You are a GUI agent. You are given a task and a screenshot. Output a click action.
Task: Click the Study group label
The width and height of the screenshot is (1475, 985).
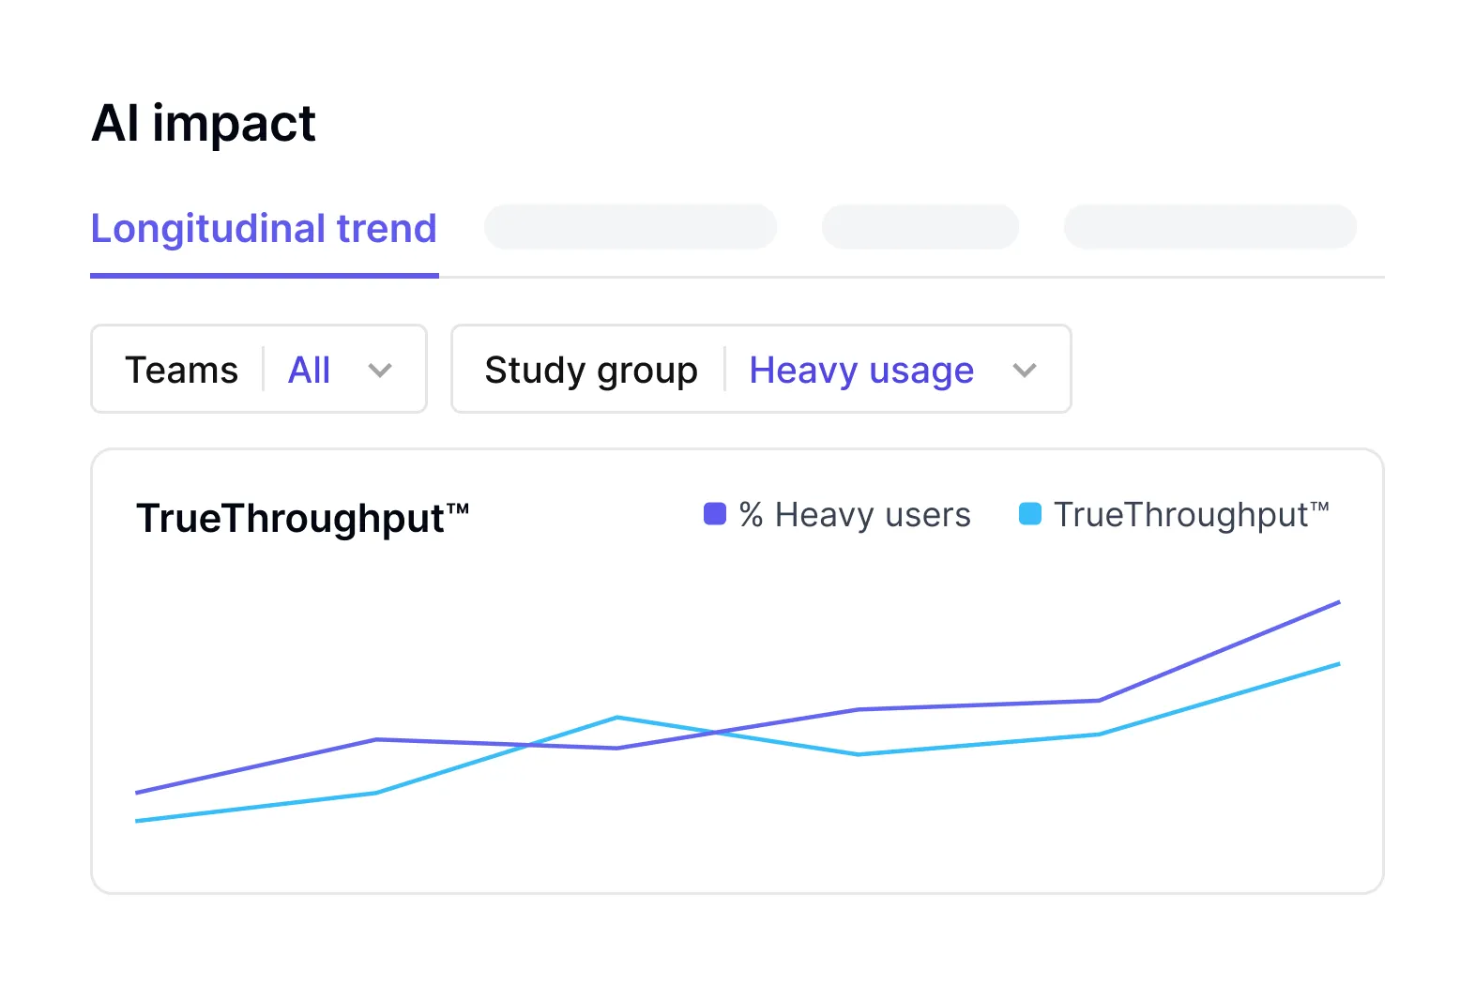(591, 371)
